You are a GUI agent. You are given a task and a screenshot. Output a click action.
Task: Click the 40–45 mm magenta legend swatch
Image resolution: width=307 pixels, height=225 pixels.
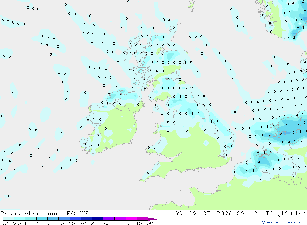131,219
